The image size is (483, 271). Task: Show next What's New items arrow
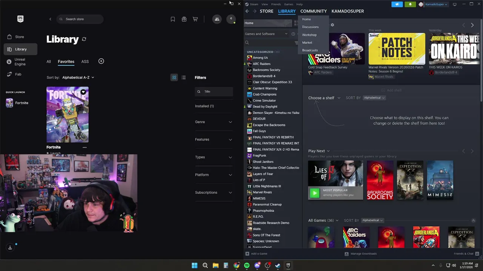point(472,25)
